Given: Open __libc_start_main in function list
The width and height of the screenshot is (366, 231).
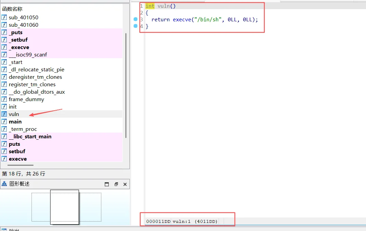Looking at the screenshot, I should point(30,137).
